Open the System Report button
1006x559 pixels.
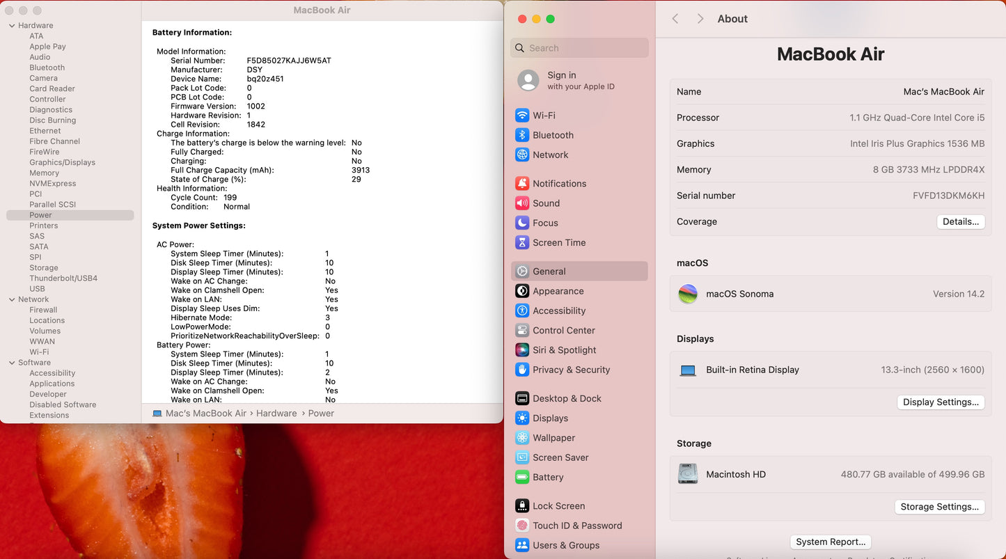coord(831,542)
